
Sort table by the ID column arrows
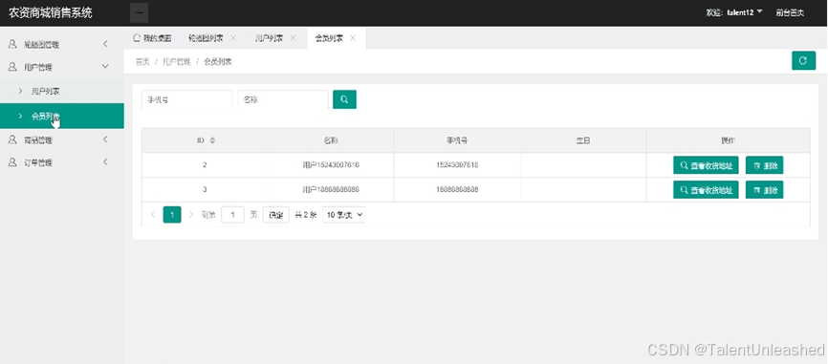tap(212, 140)
